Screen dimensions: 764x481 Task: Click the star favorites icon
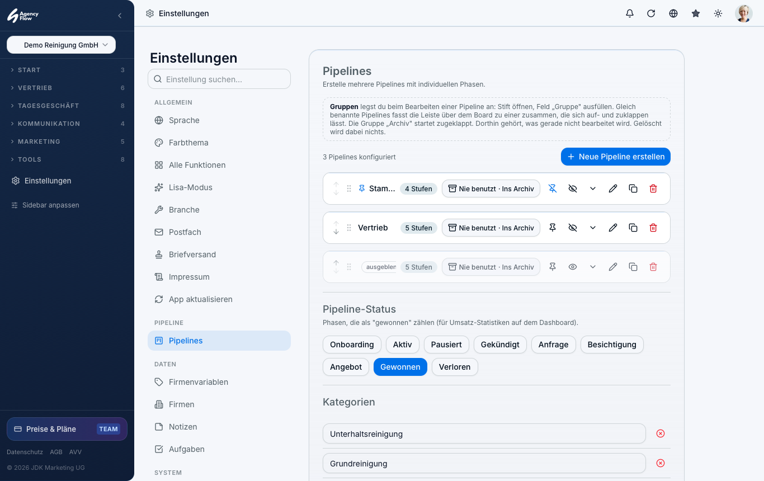point(696,13)
